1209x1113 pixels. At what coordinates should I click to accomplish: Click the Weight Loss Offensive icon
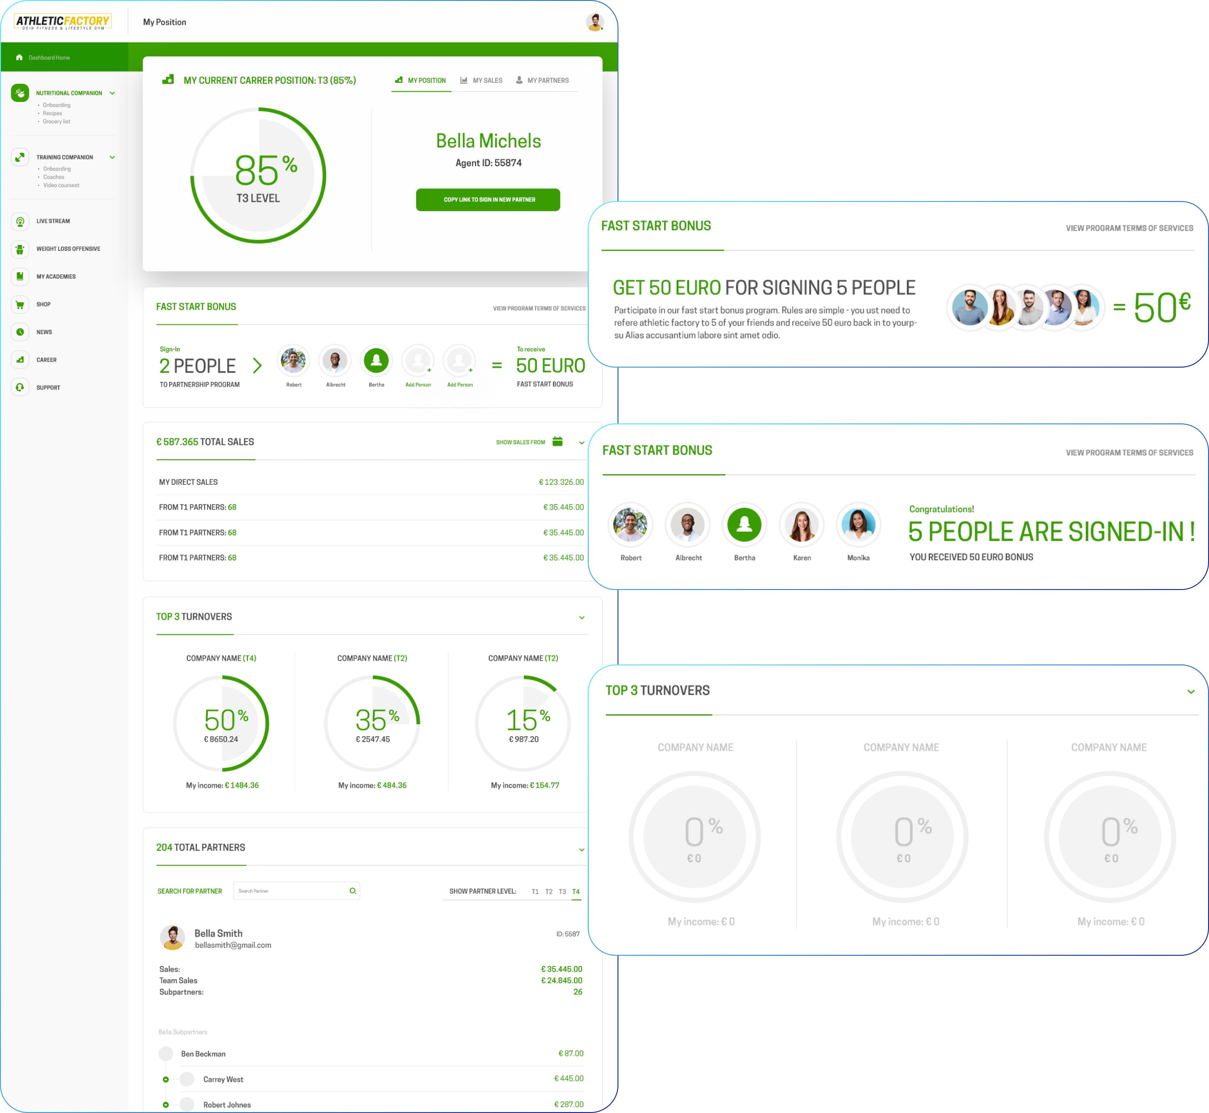pos(20,249)
